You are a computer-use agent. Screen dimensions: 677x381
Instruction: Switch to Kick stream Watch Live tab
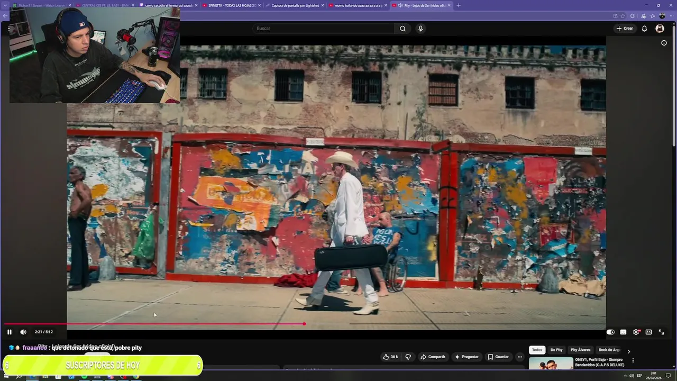coord(42,5)
